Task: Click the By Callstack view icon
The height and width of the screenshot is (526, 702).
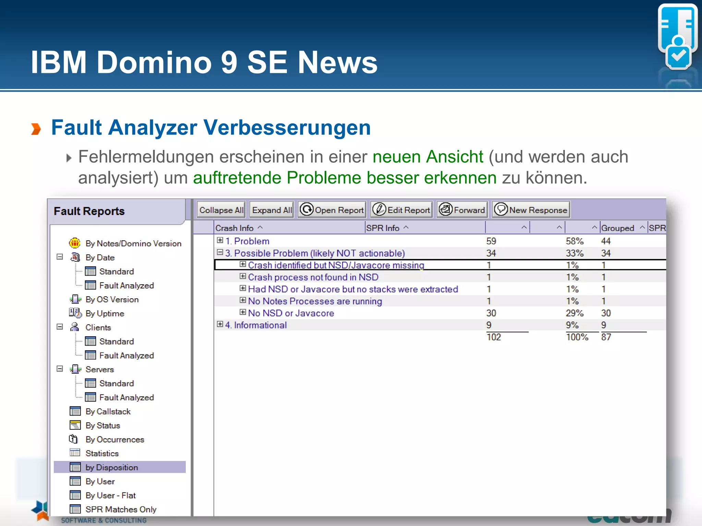Action: tap(75, 411)
